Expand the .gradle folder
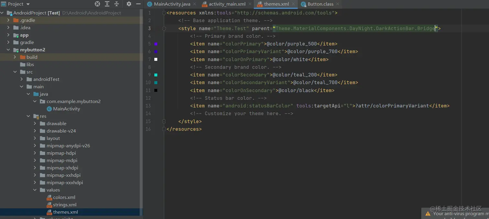Screen dimensions: 489x219 [x=8, y=20]
